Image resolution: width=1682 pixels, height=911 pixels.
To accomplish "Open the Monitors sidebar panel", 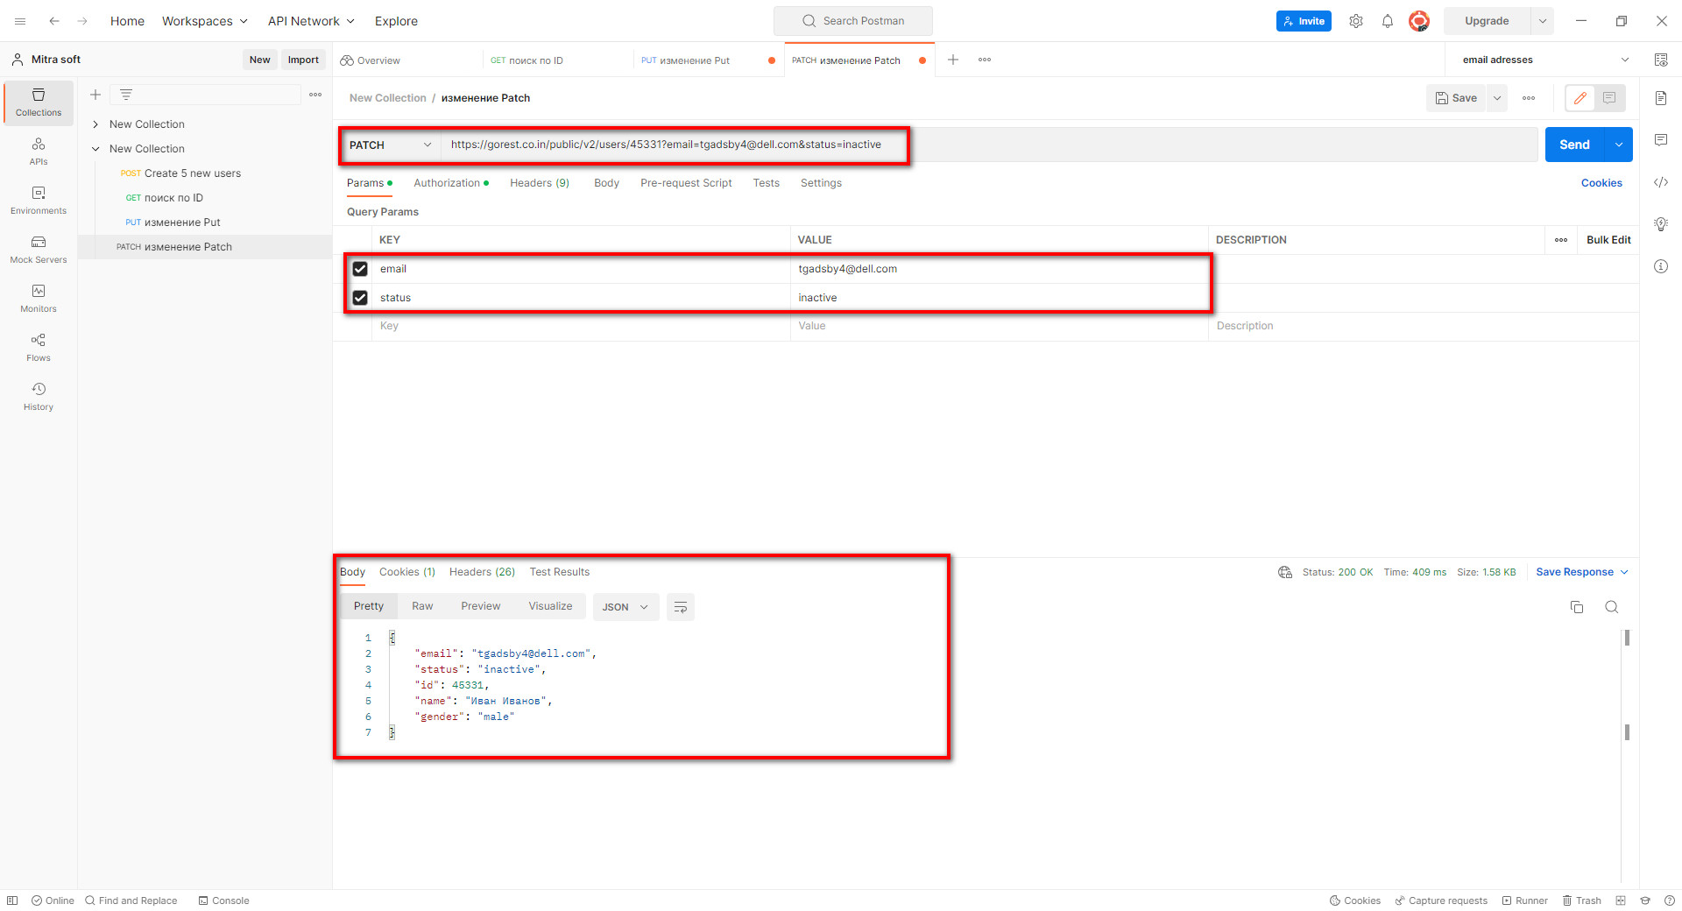I will [39, 299].
